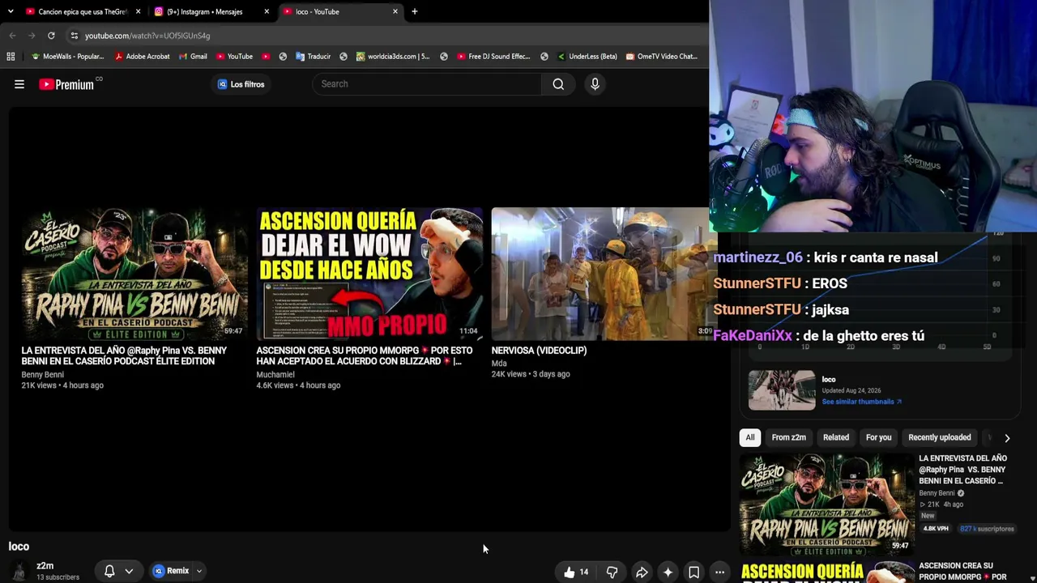Open sidebar title LA ENTREVISTA DEL AÑO
The height and width of the screenshot is (583, 1037).
(962, 470)
